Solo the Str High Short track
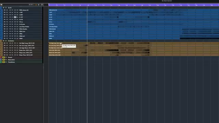This screenshot has height=123, width=219. coord(7,48)
